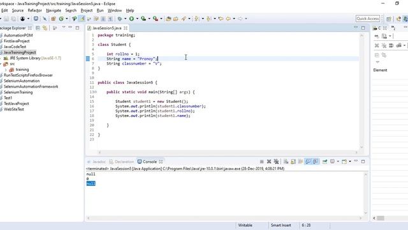Click the New Java Package icon
408x230 pixels.
(x=54, y=19)
